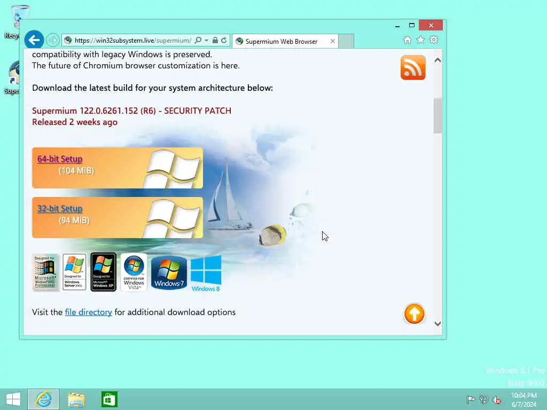Maximize the Internet Explorer window
The image size is (547, 410).
pos(412,25)
